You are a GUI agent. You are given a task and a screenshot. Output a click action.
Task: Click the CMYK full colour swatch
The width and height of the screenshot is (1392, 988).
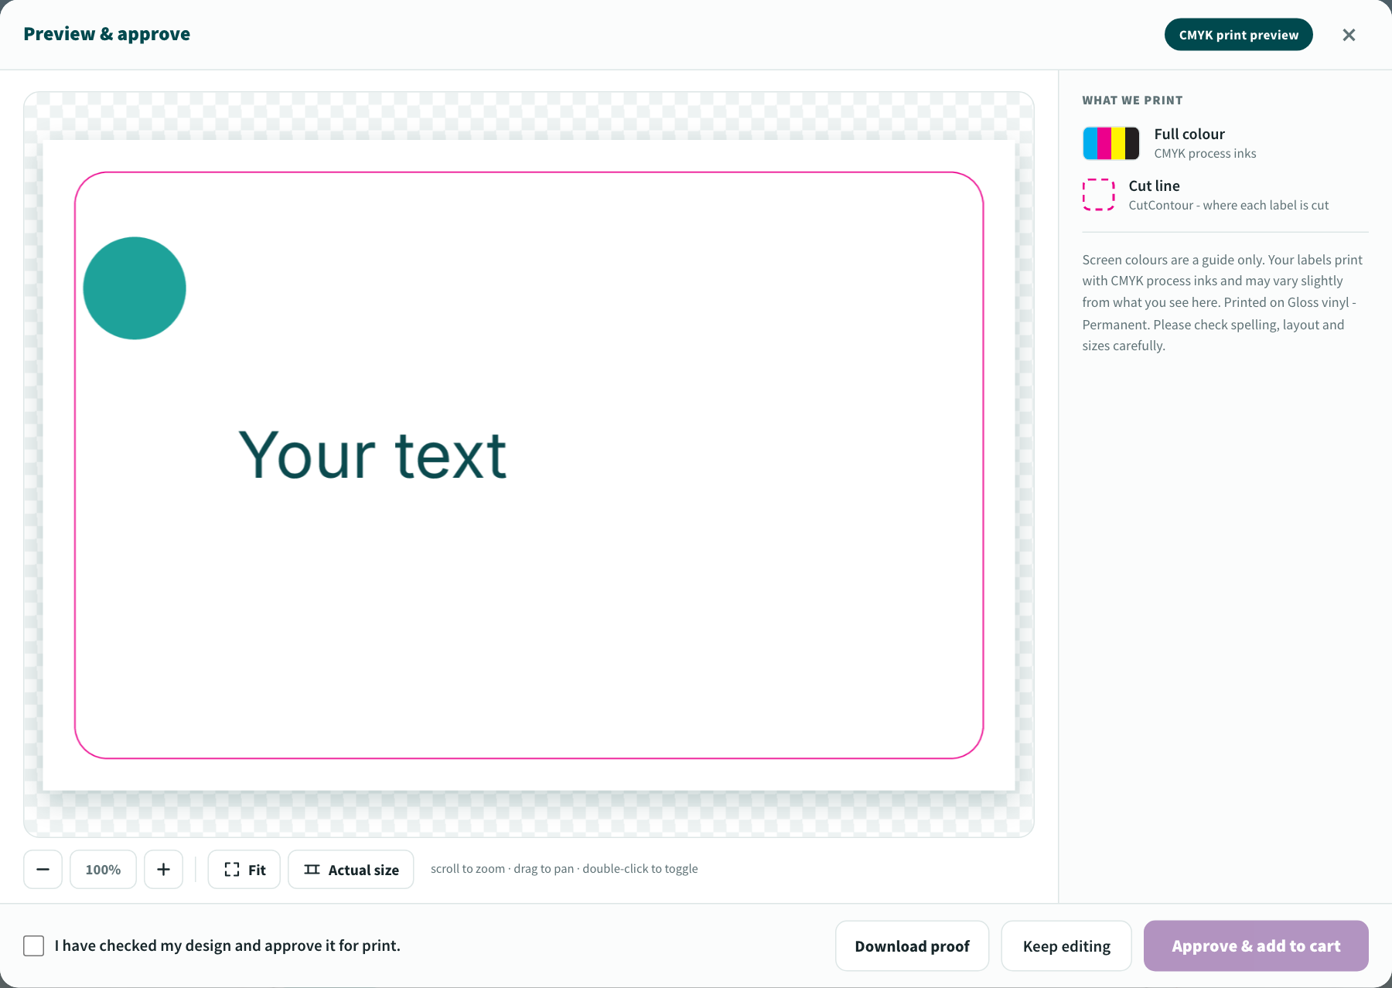click(1111, 143)
